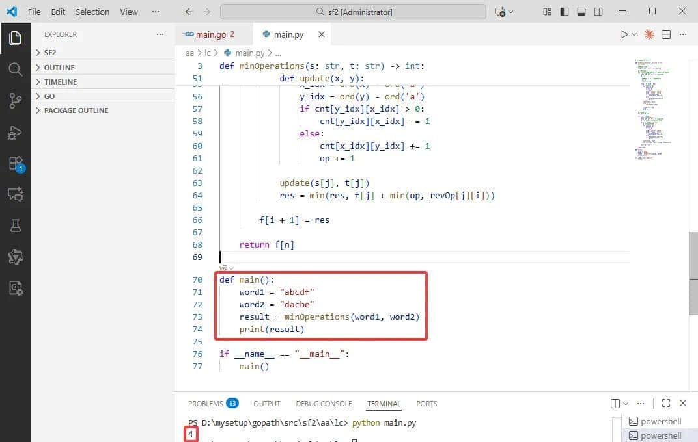
Task: Open the Extensions view
Action: 16,163
